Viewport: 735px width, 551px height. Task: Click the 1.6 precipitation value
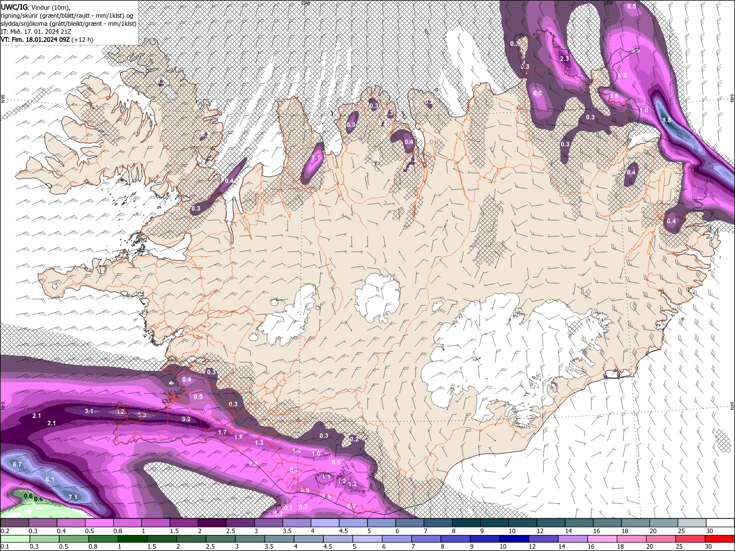238,437
